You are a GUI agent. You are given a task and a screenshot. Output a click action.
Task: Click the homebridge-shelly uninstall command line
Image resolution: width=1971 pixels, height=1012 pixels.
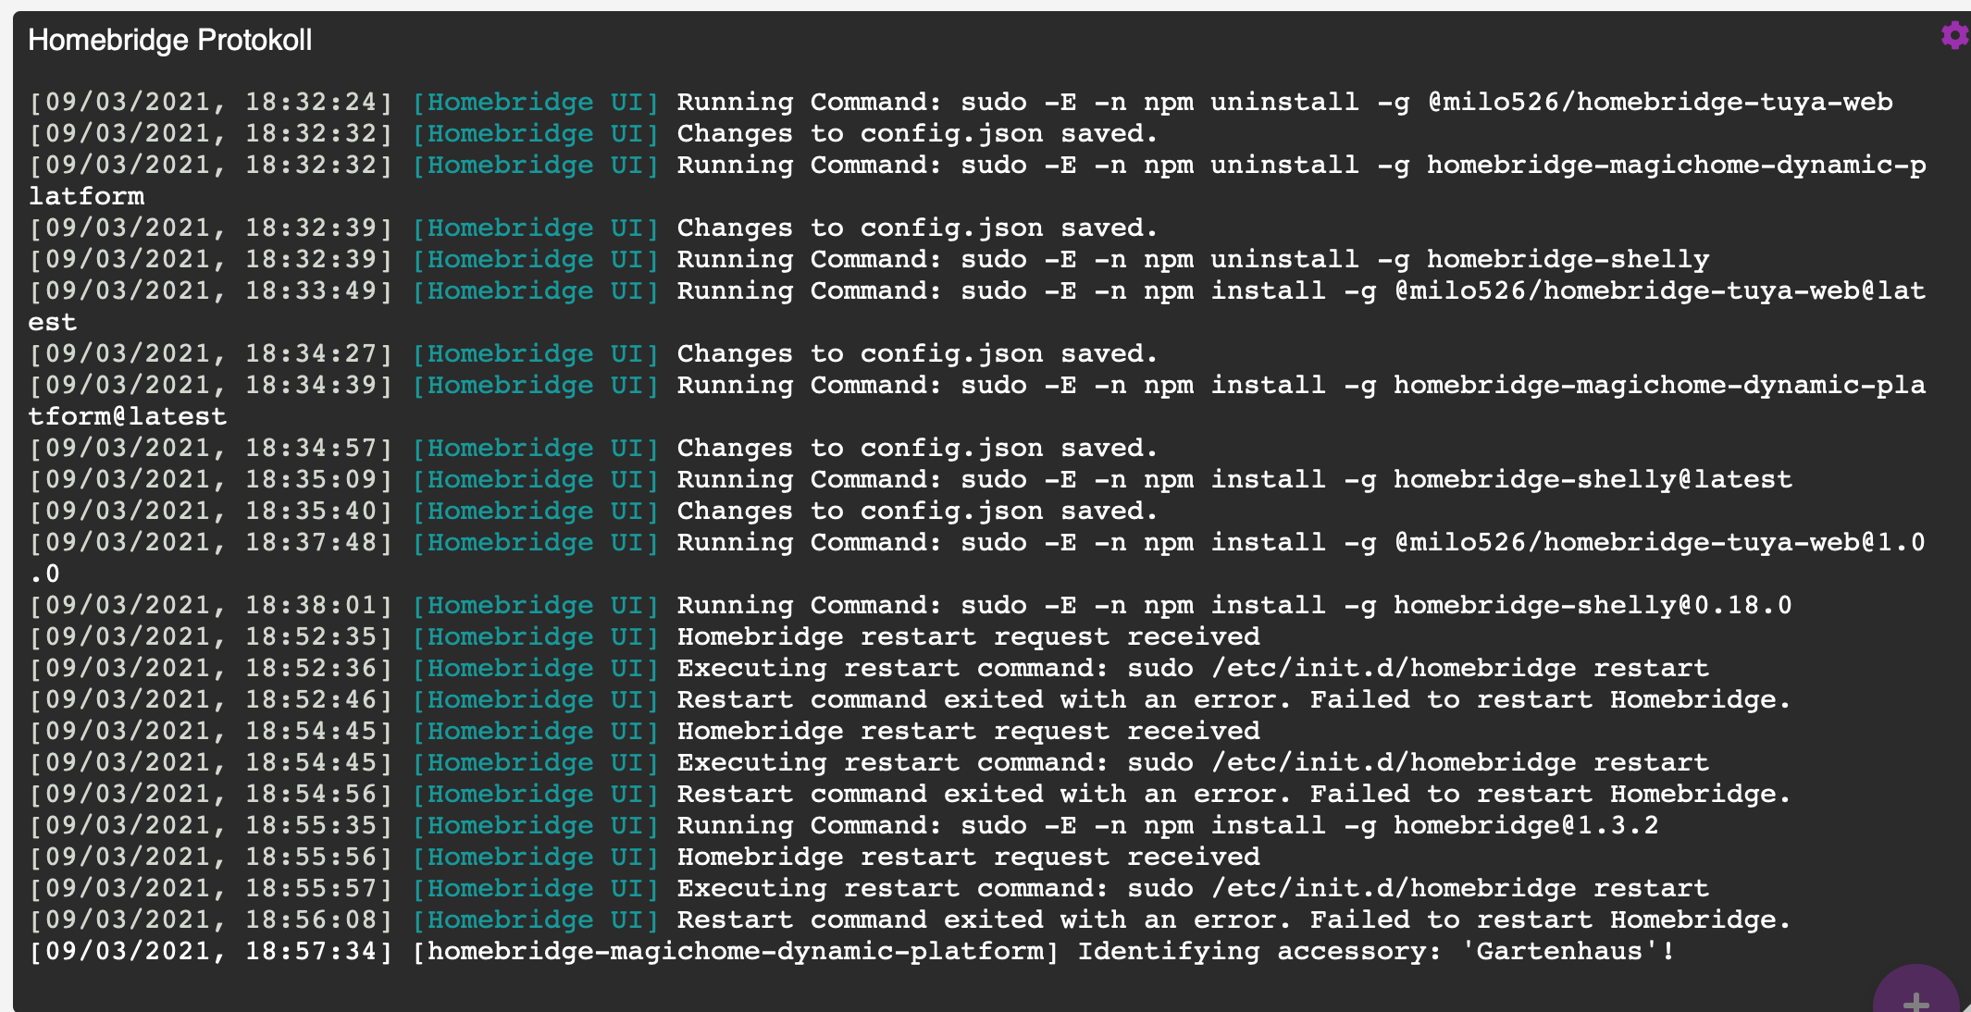click(x=1192, y=259)
